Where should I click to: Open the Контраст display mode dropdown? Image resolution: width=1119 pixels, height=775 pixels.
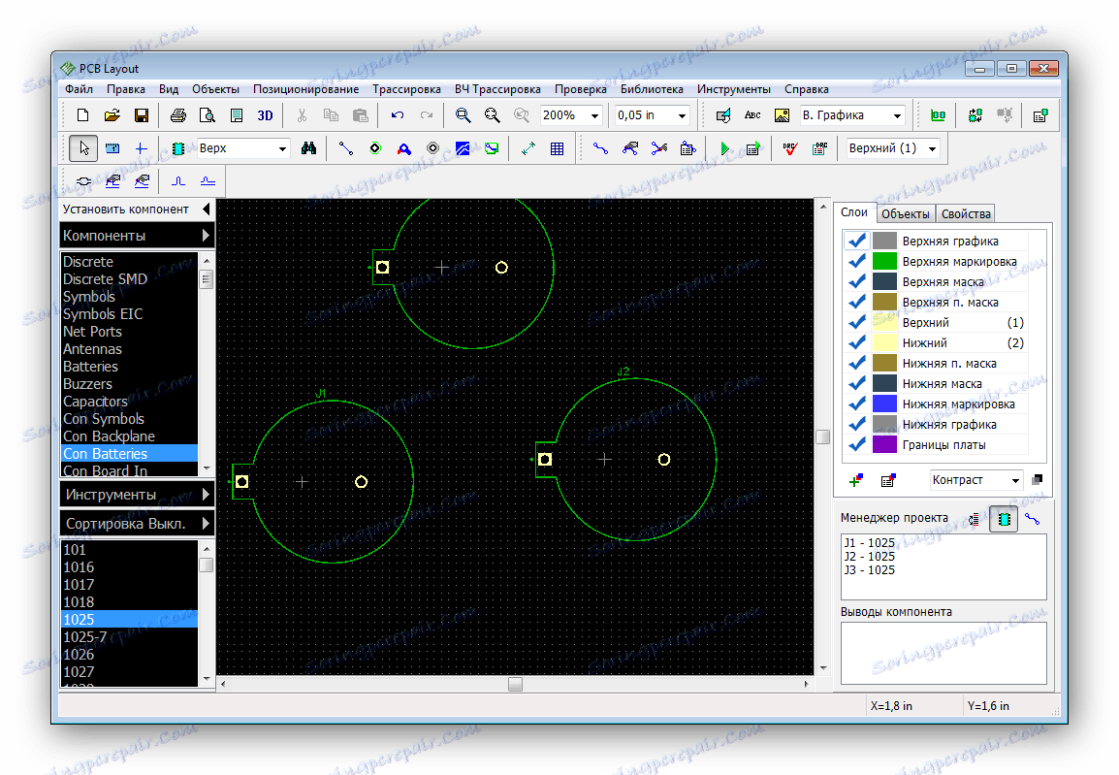click(x=1014, y=480)
